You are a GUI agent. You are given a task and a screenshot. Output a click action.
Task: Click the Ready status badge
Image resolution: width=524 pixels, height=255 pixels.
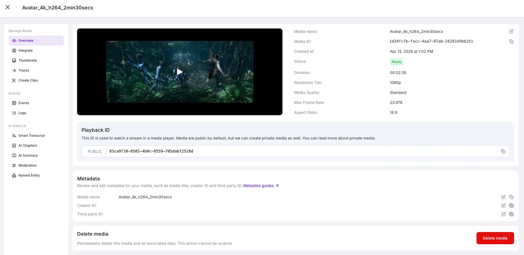click(x=396, y=62)
